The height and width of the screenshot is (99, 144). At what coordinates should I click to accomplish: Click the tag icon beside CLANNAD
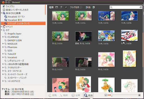pyautogui.click(x=6, y=37)
